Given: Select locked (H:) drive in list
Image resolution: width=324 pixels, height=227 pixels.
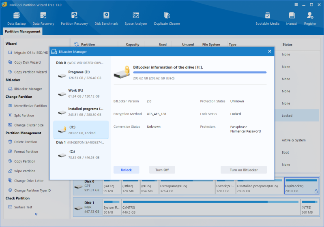Looking at the screenshot, I should click(x=81, y=130).
